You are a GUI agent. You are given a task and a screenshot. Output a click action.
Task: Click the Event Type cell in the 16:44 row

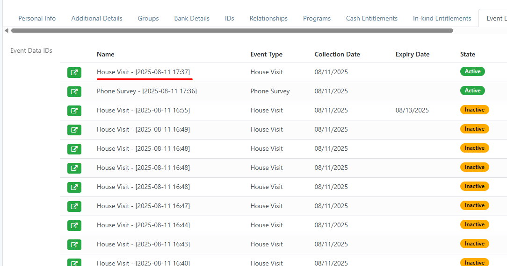267,225
